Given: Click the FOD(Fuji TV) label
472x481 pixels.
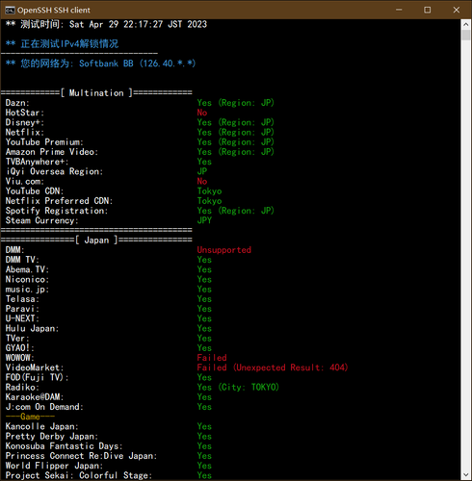Looking at the screenshot, I should (x=37, y=378).
